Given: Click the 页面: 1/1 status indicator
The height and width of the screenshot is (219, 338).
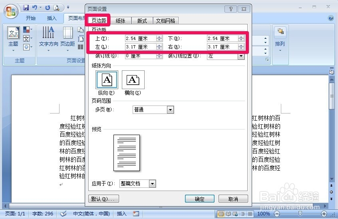Looking at the screenshot, I should tap(15, 214).
